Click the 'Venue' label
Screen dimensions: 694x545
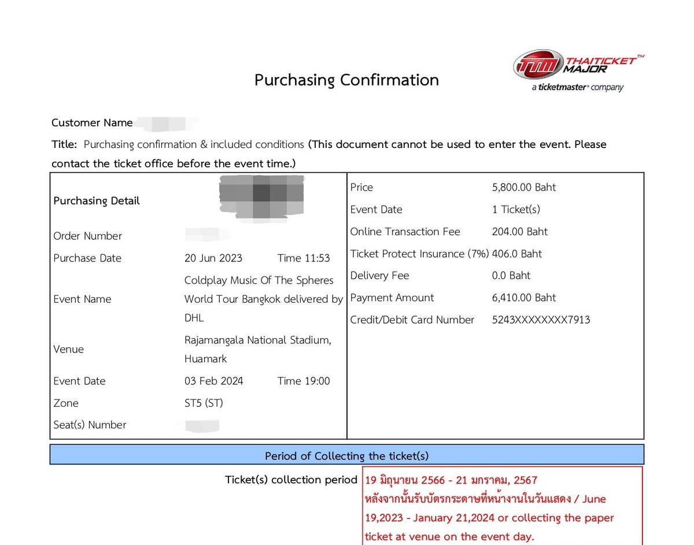point(68,349)
